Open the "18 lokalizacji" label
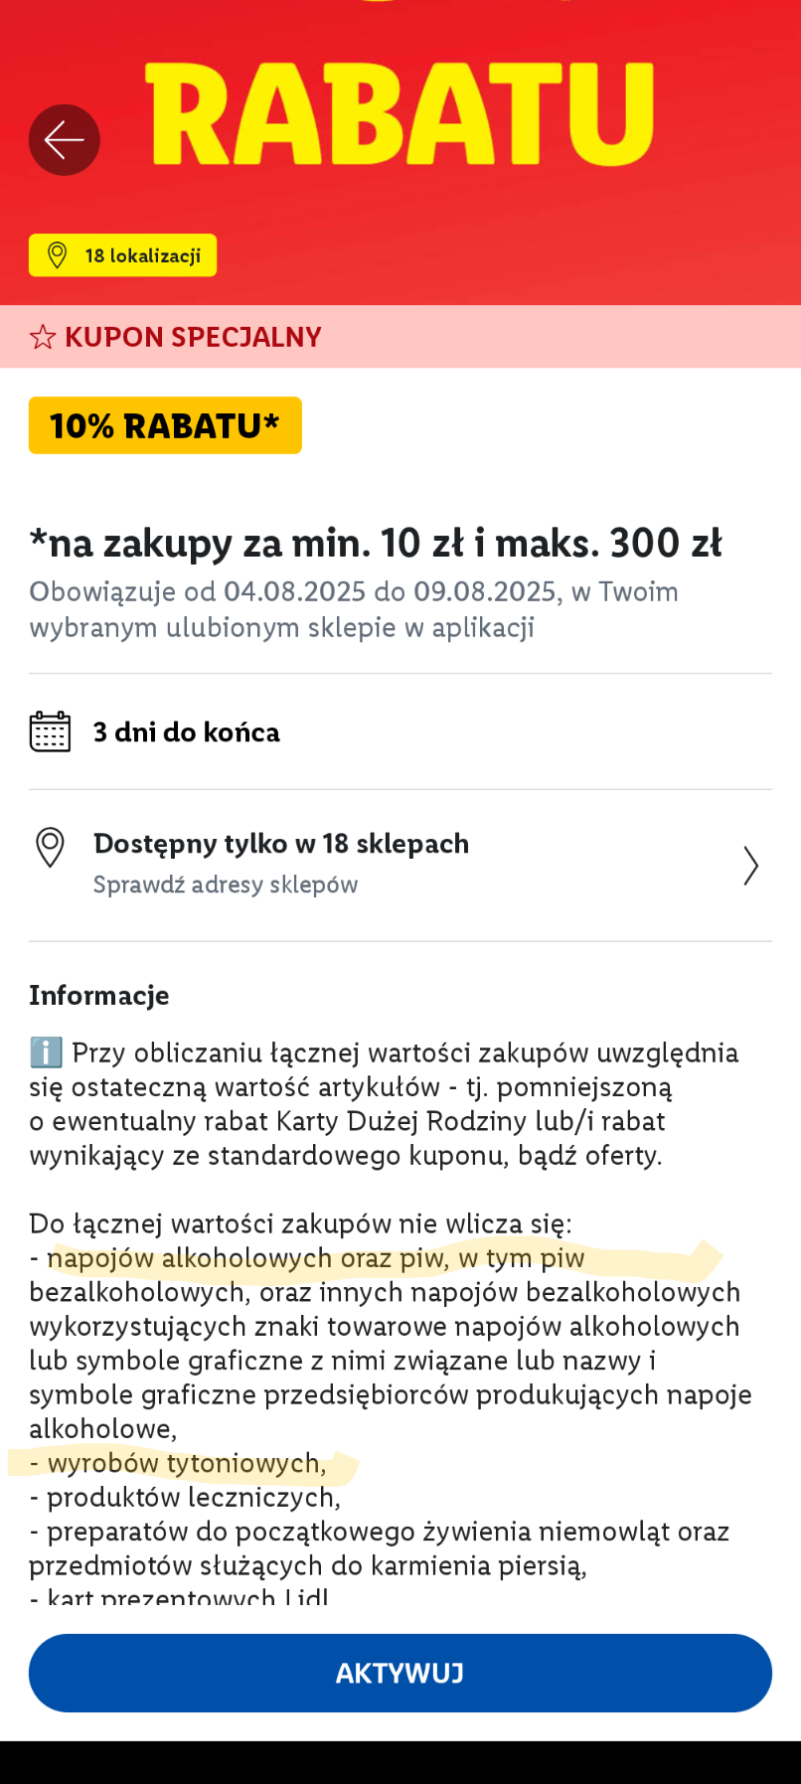Image resolution: width=801 pixels, height=1784 pixels. pyautogui.click(x=143, y=255)
